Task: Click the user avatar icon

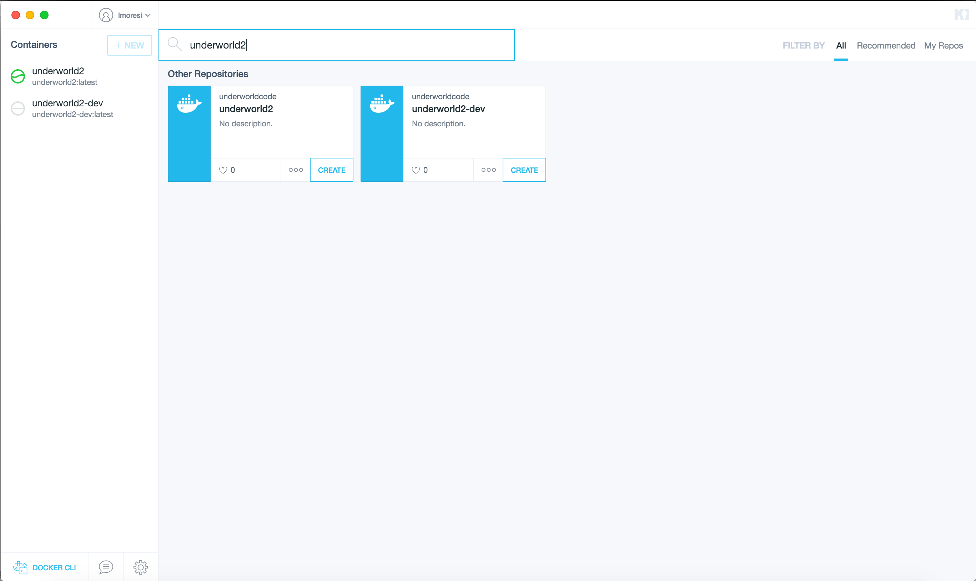Action: (106, 15)
